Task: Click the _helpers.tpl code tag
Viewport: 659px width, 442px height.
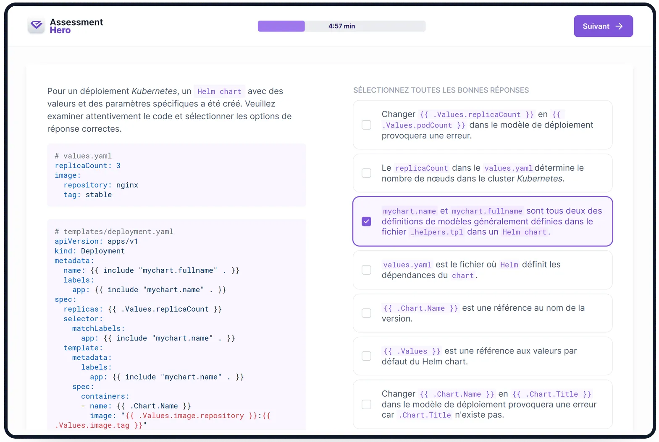Action: coord(436,232)
